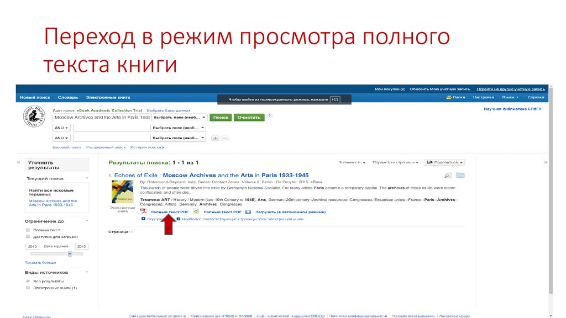Click the red PDF icon beside Полный текст PDF
566x318 pixels.
[143, 211]
